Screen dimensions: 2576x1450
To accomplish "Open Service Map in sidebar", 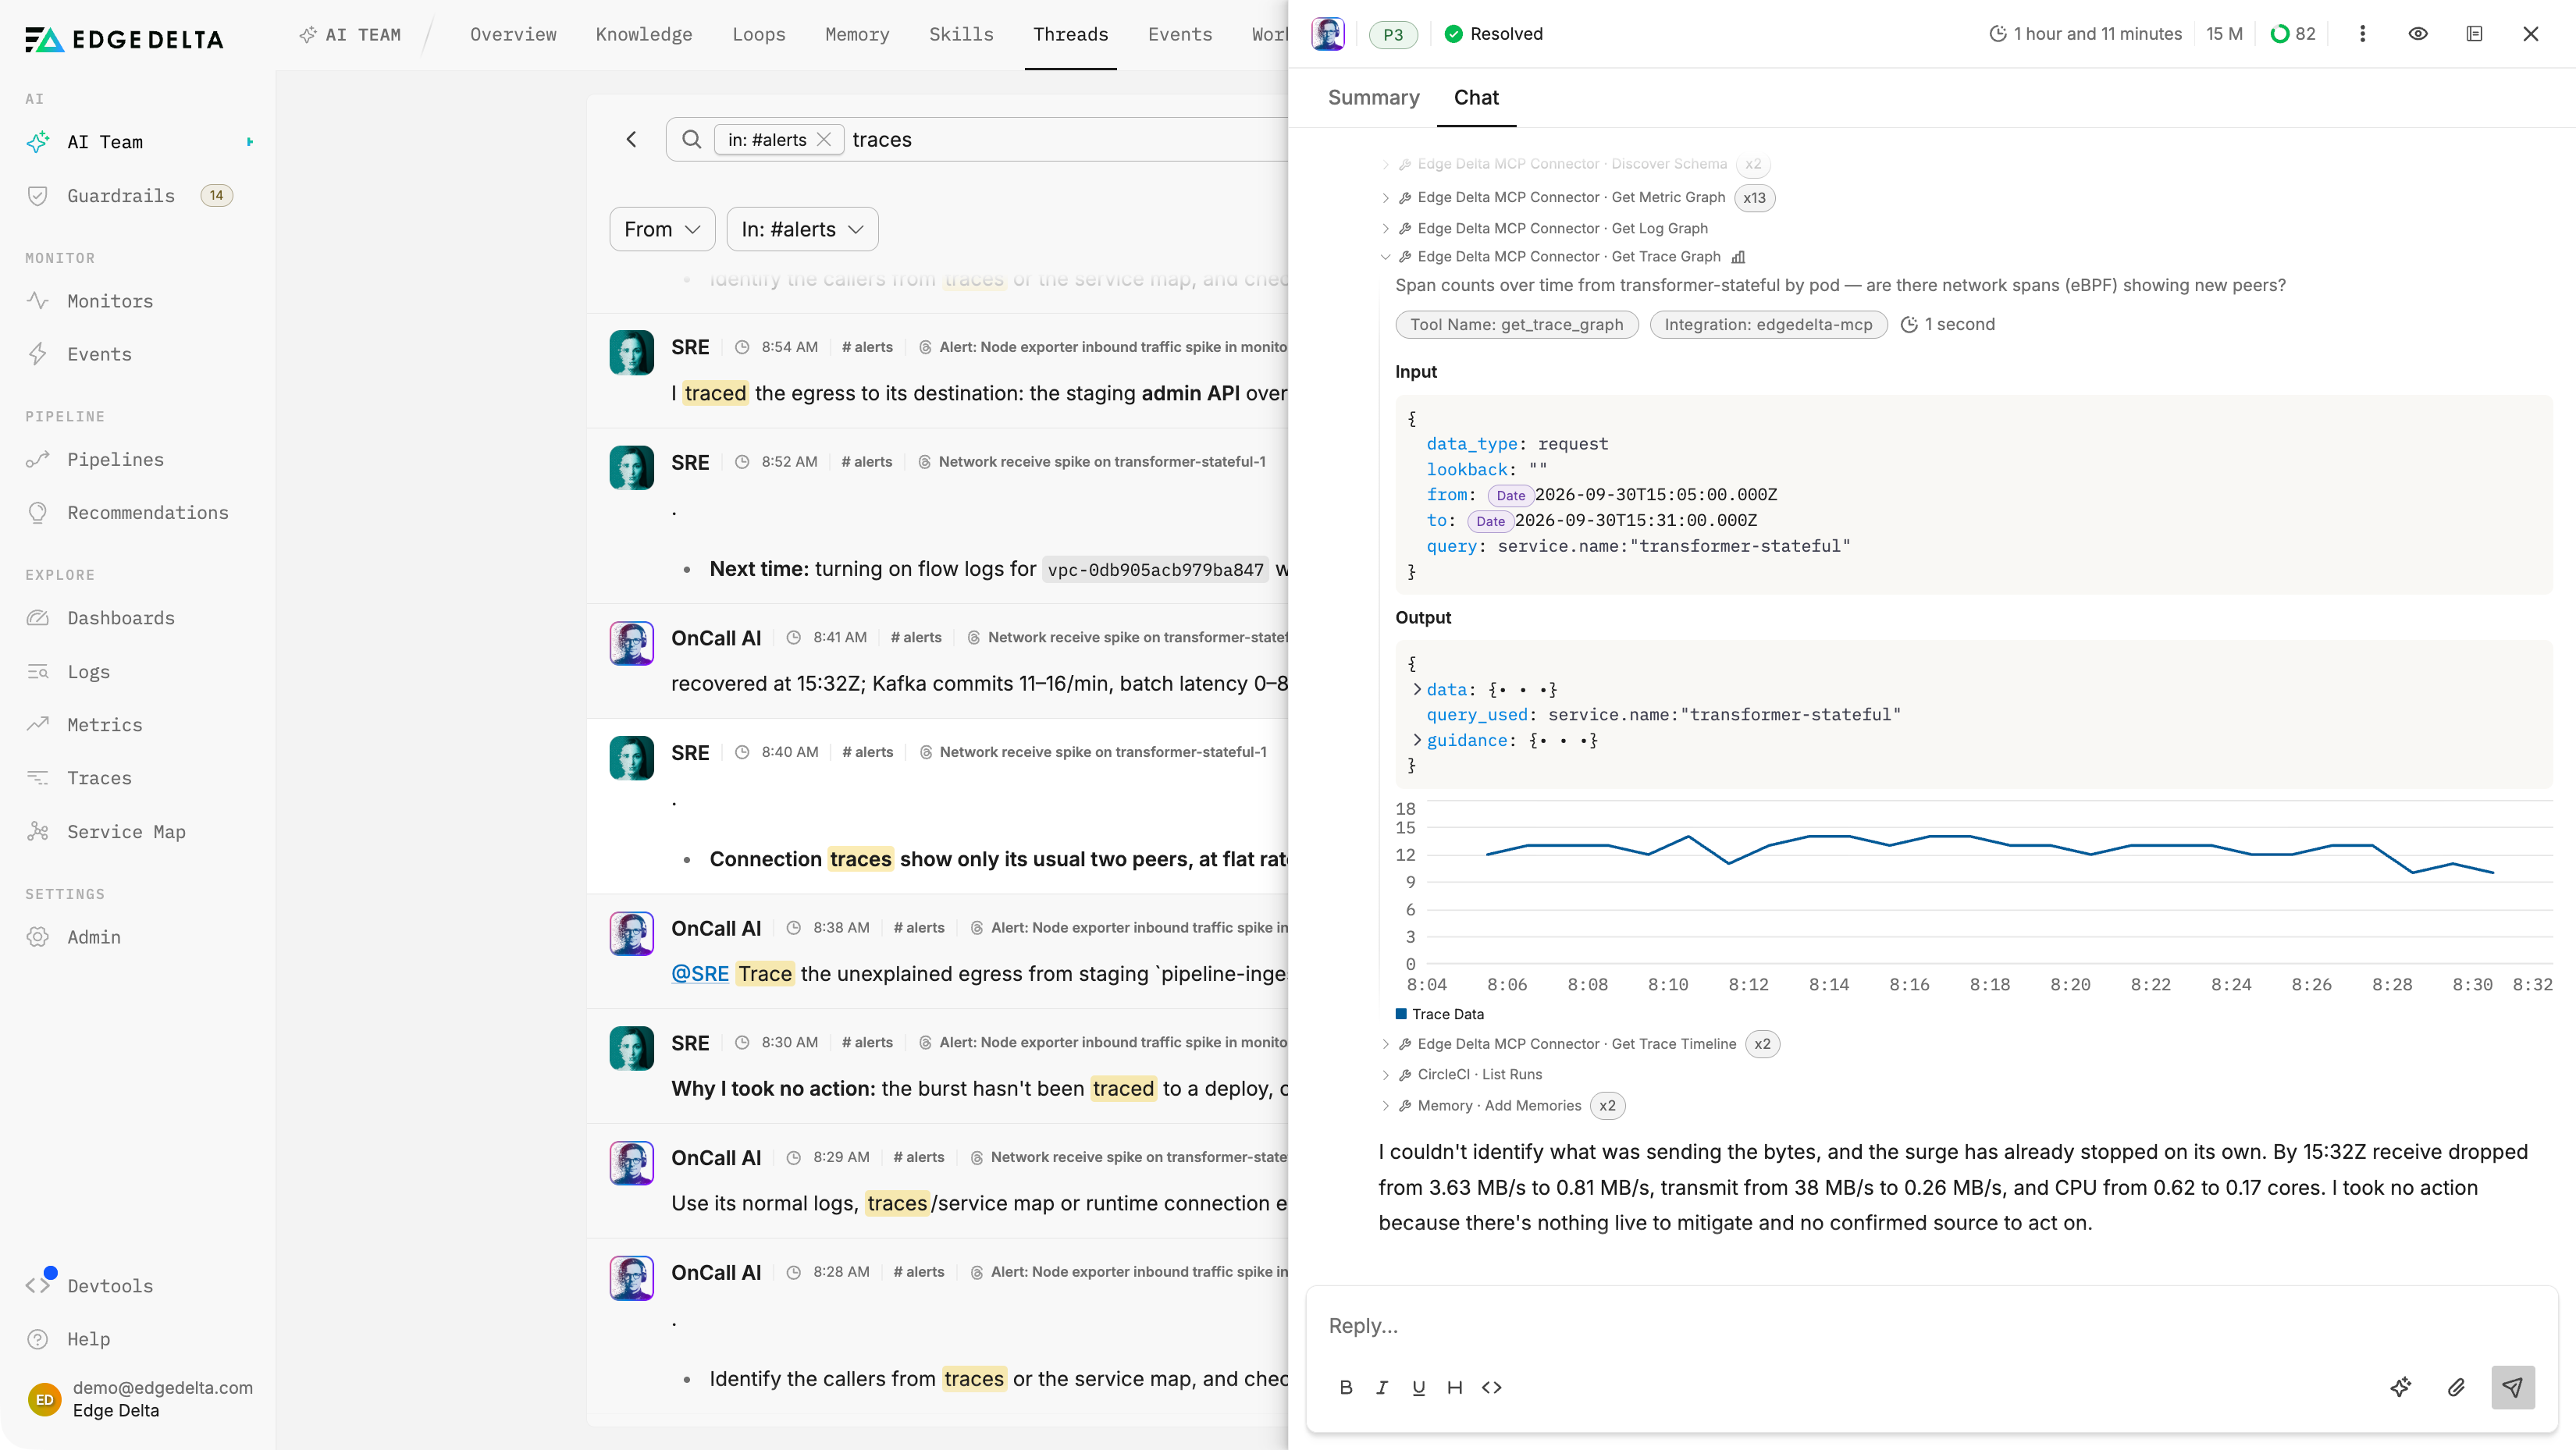I will tap(126, 831).
